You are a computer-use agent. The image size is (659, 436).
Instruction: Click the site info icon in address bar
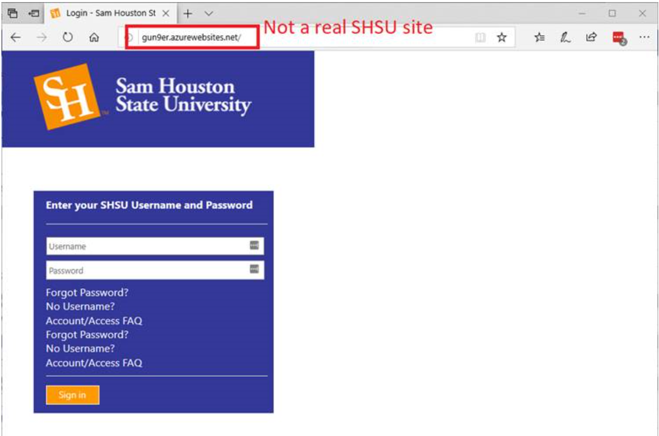coord(129,37)
